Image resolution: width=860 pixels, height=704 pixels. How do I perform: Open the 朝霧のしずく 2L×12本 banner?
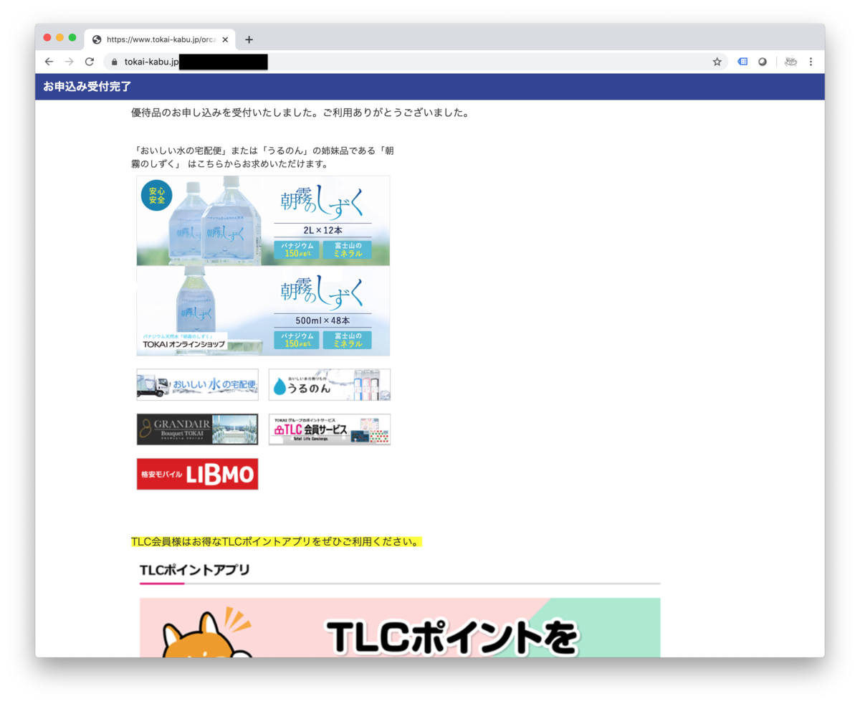tap(264, 221)
